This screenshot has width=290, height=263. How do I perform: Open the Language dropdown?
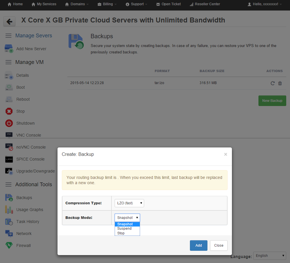270,256
